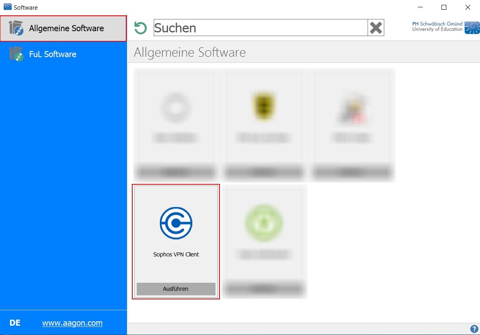The image size is (480, 335).
Task: Click the green software tile icon beside Sophos VPN
Action: coord(264,223)
